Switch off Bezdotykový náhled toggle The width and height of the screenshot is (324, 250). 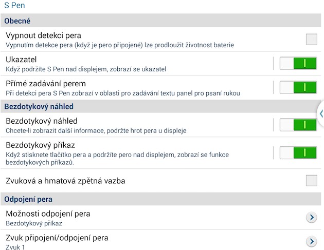(298, 125)
